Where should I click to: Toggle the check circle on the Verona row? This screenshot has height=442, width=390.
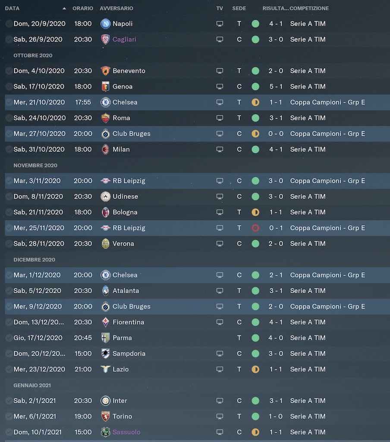click(9, 243)
